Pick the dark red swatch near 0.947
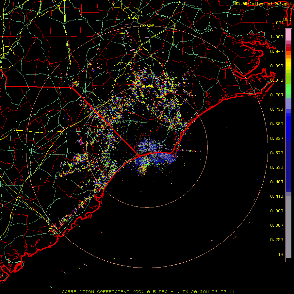This screenshot has width=294, height=294. click(x=288, y=49)
